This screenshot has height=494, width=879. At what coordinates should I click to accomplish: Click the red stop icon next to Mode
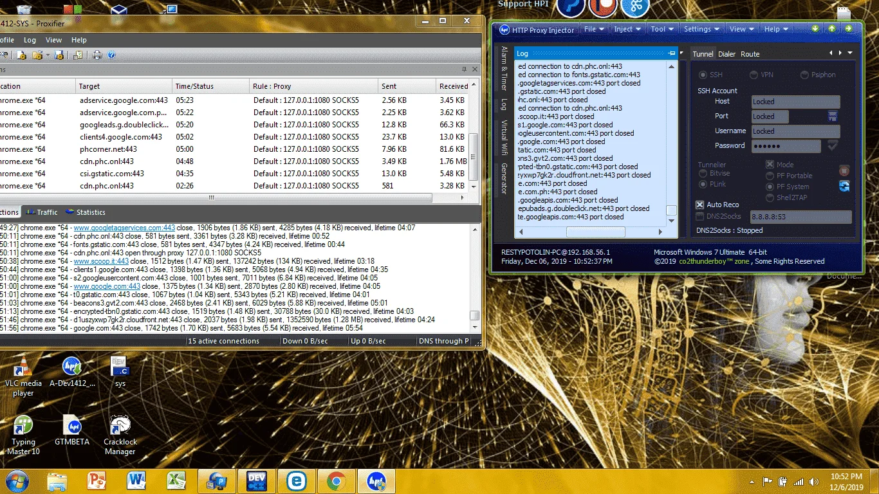click(844, 170)
